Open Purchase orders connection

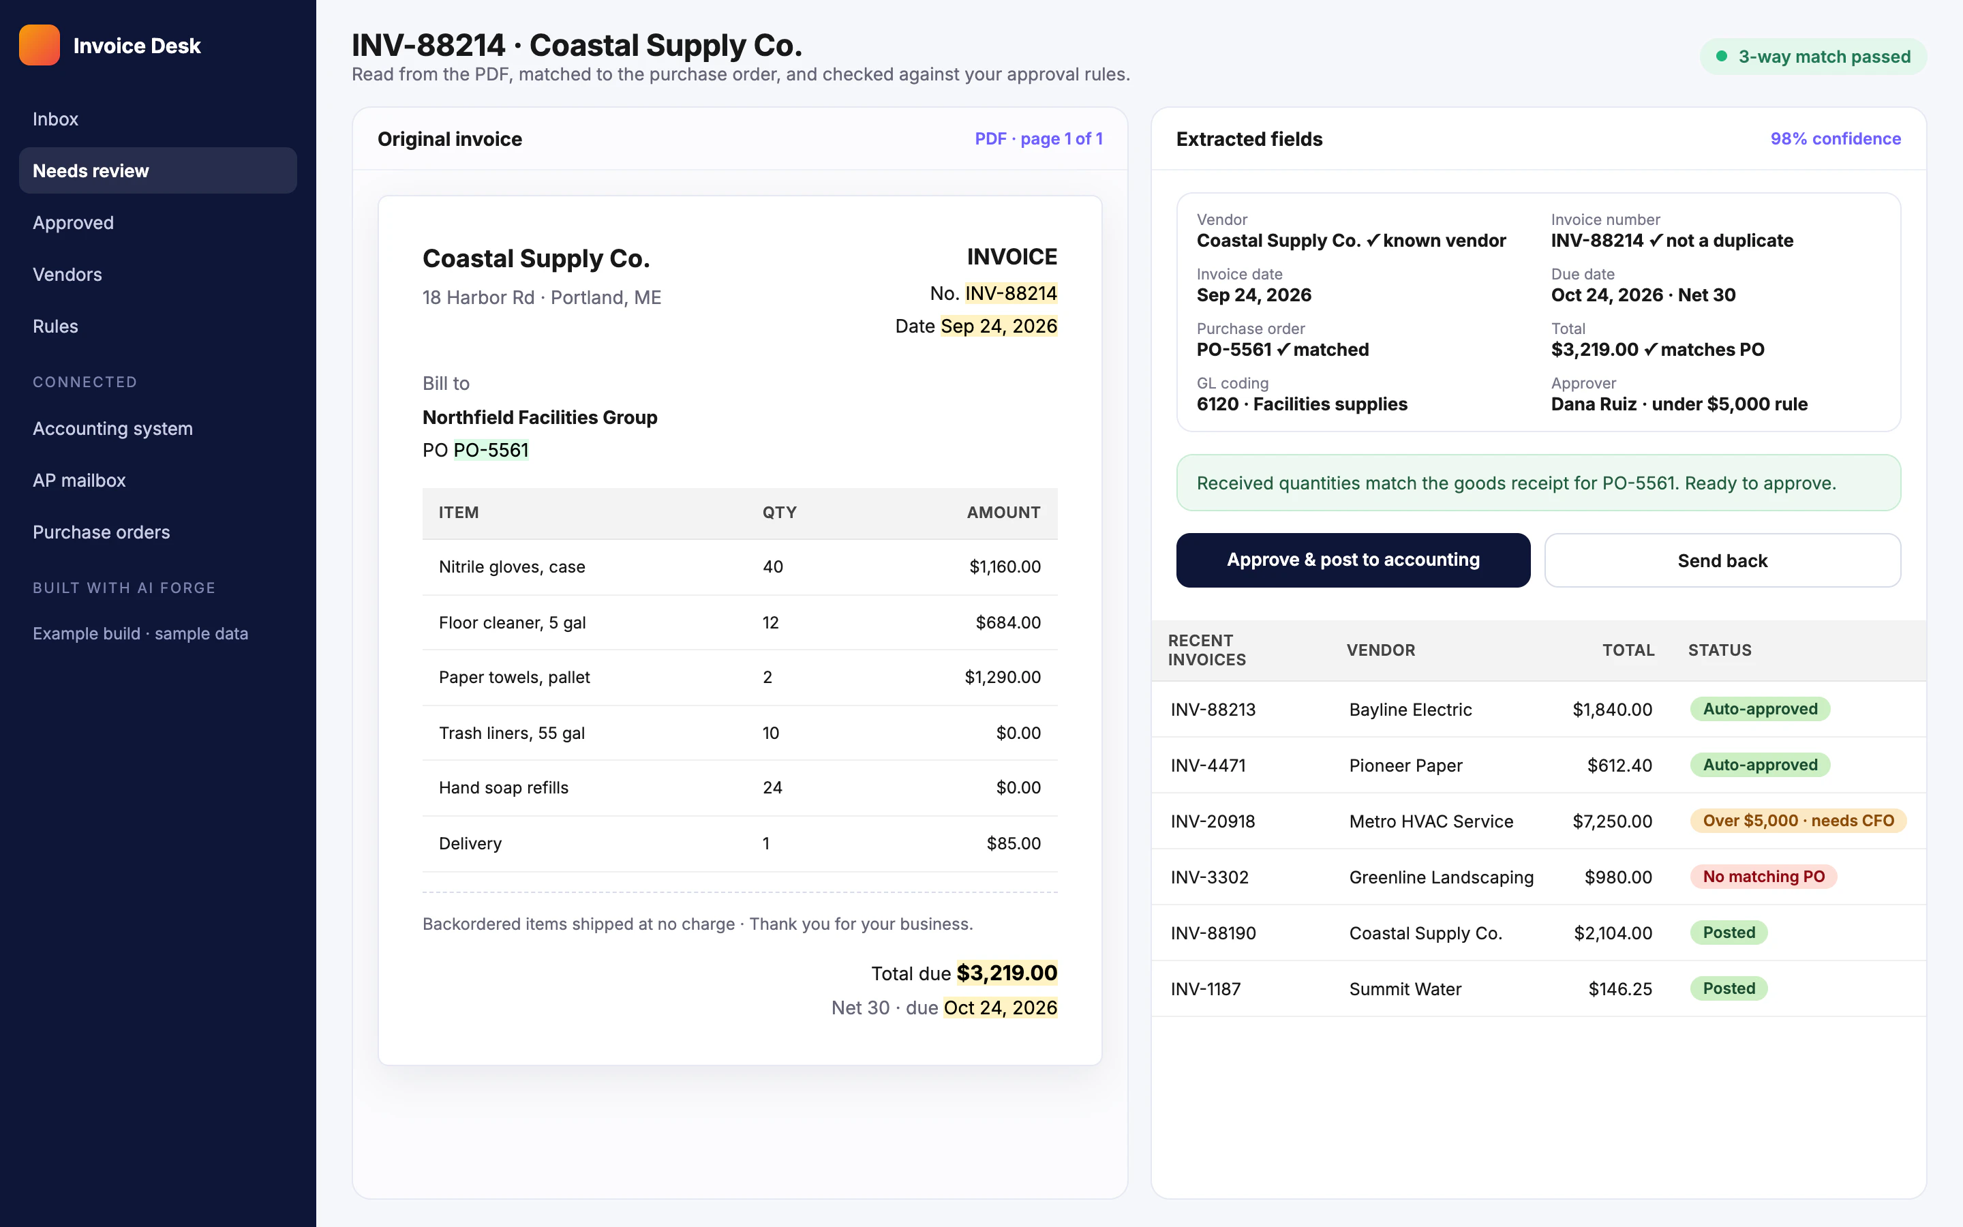(x=158, y=532)
